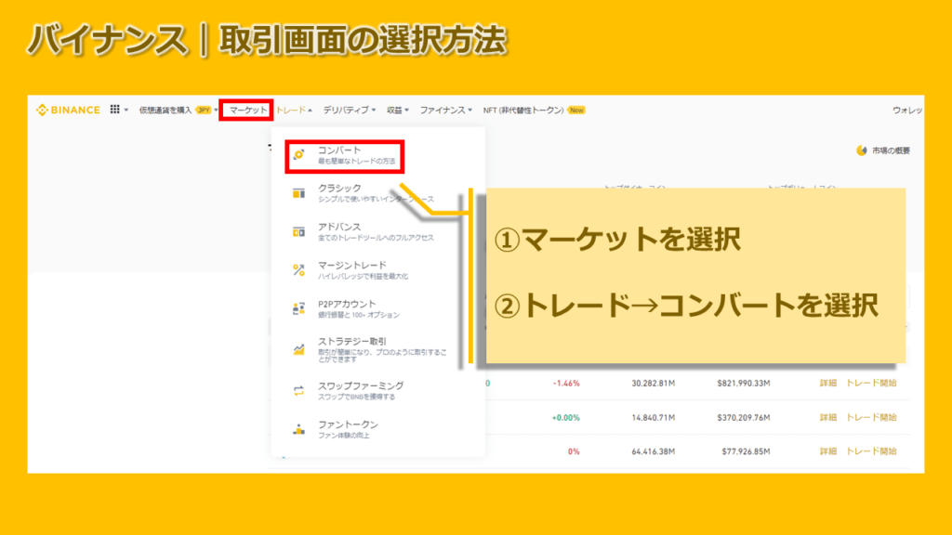Open the apps grid icon

click(x=114, y=110)
